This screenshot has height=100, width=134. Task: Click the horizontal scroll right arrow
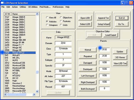pos(34,94)
